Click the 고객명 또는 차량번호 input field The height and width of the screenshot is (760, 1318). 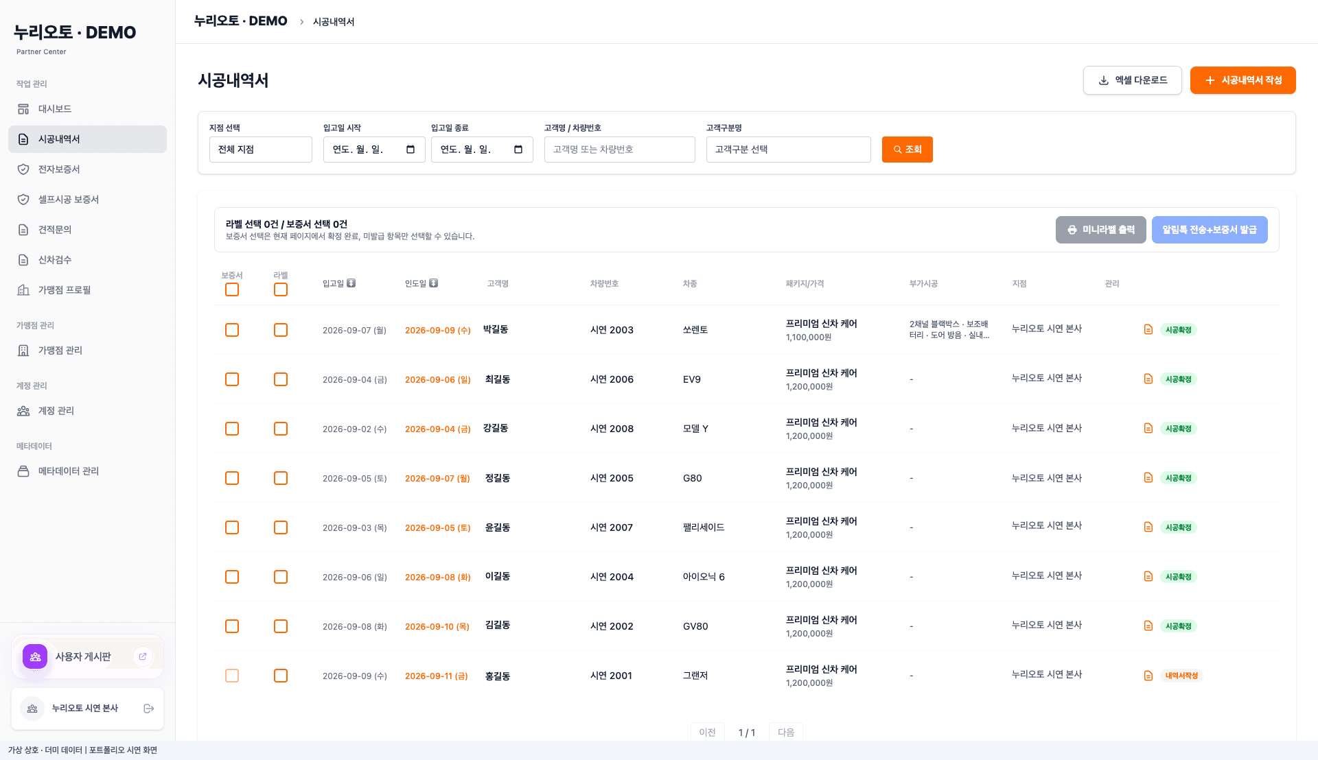point(620,150)
